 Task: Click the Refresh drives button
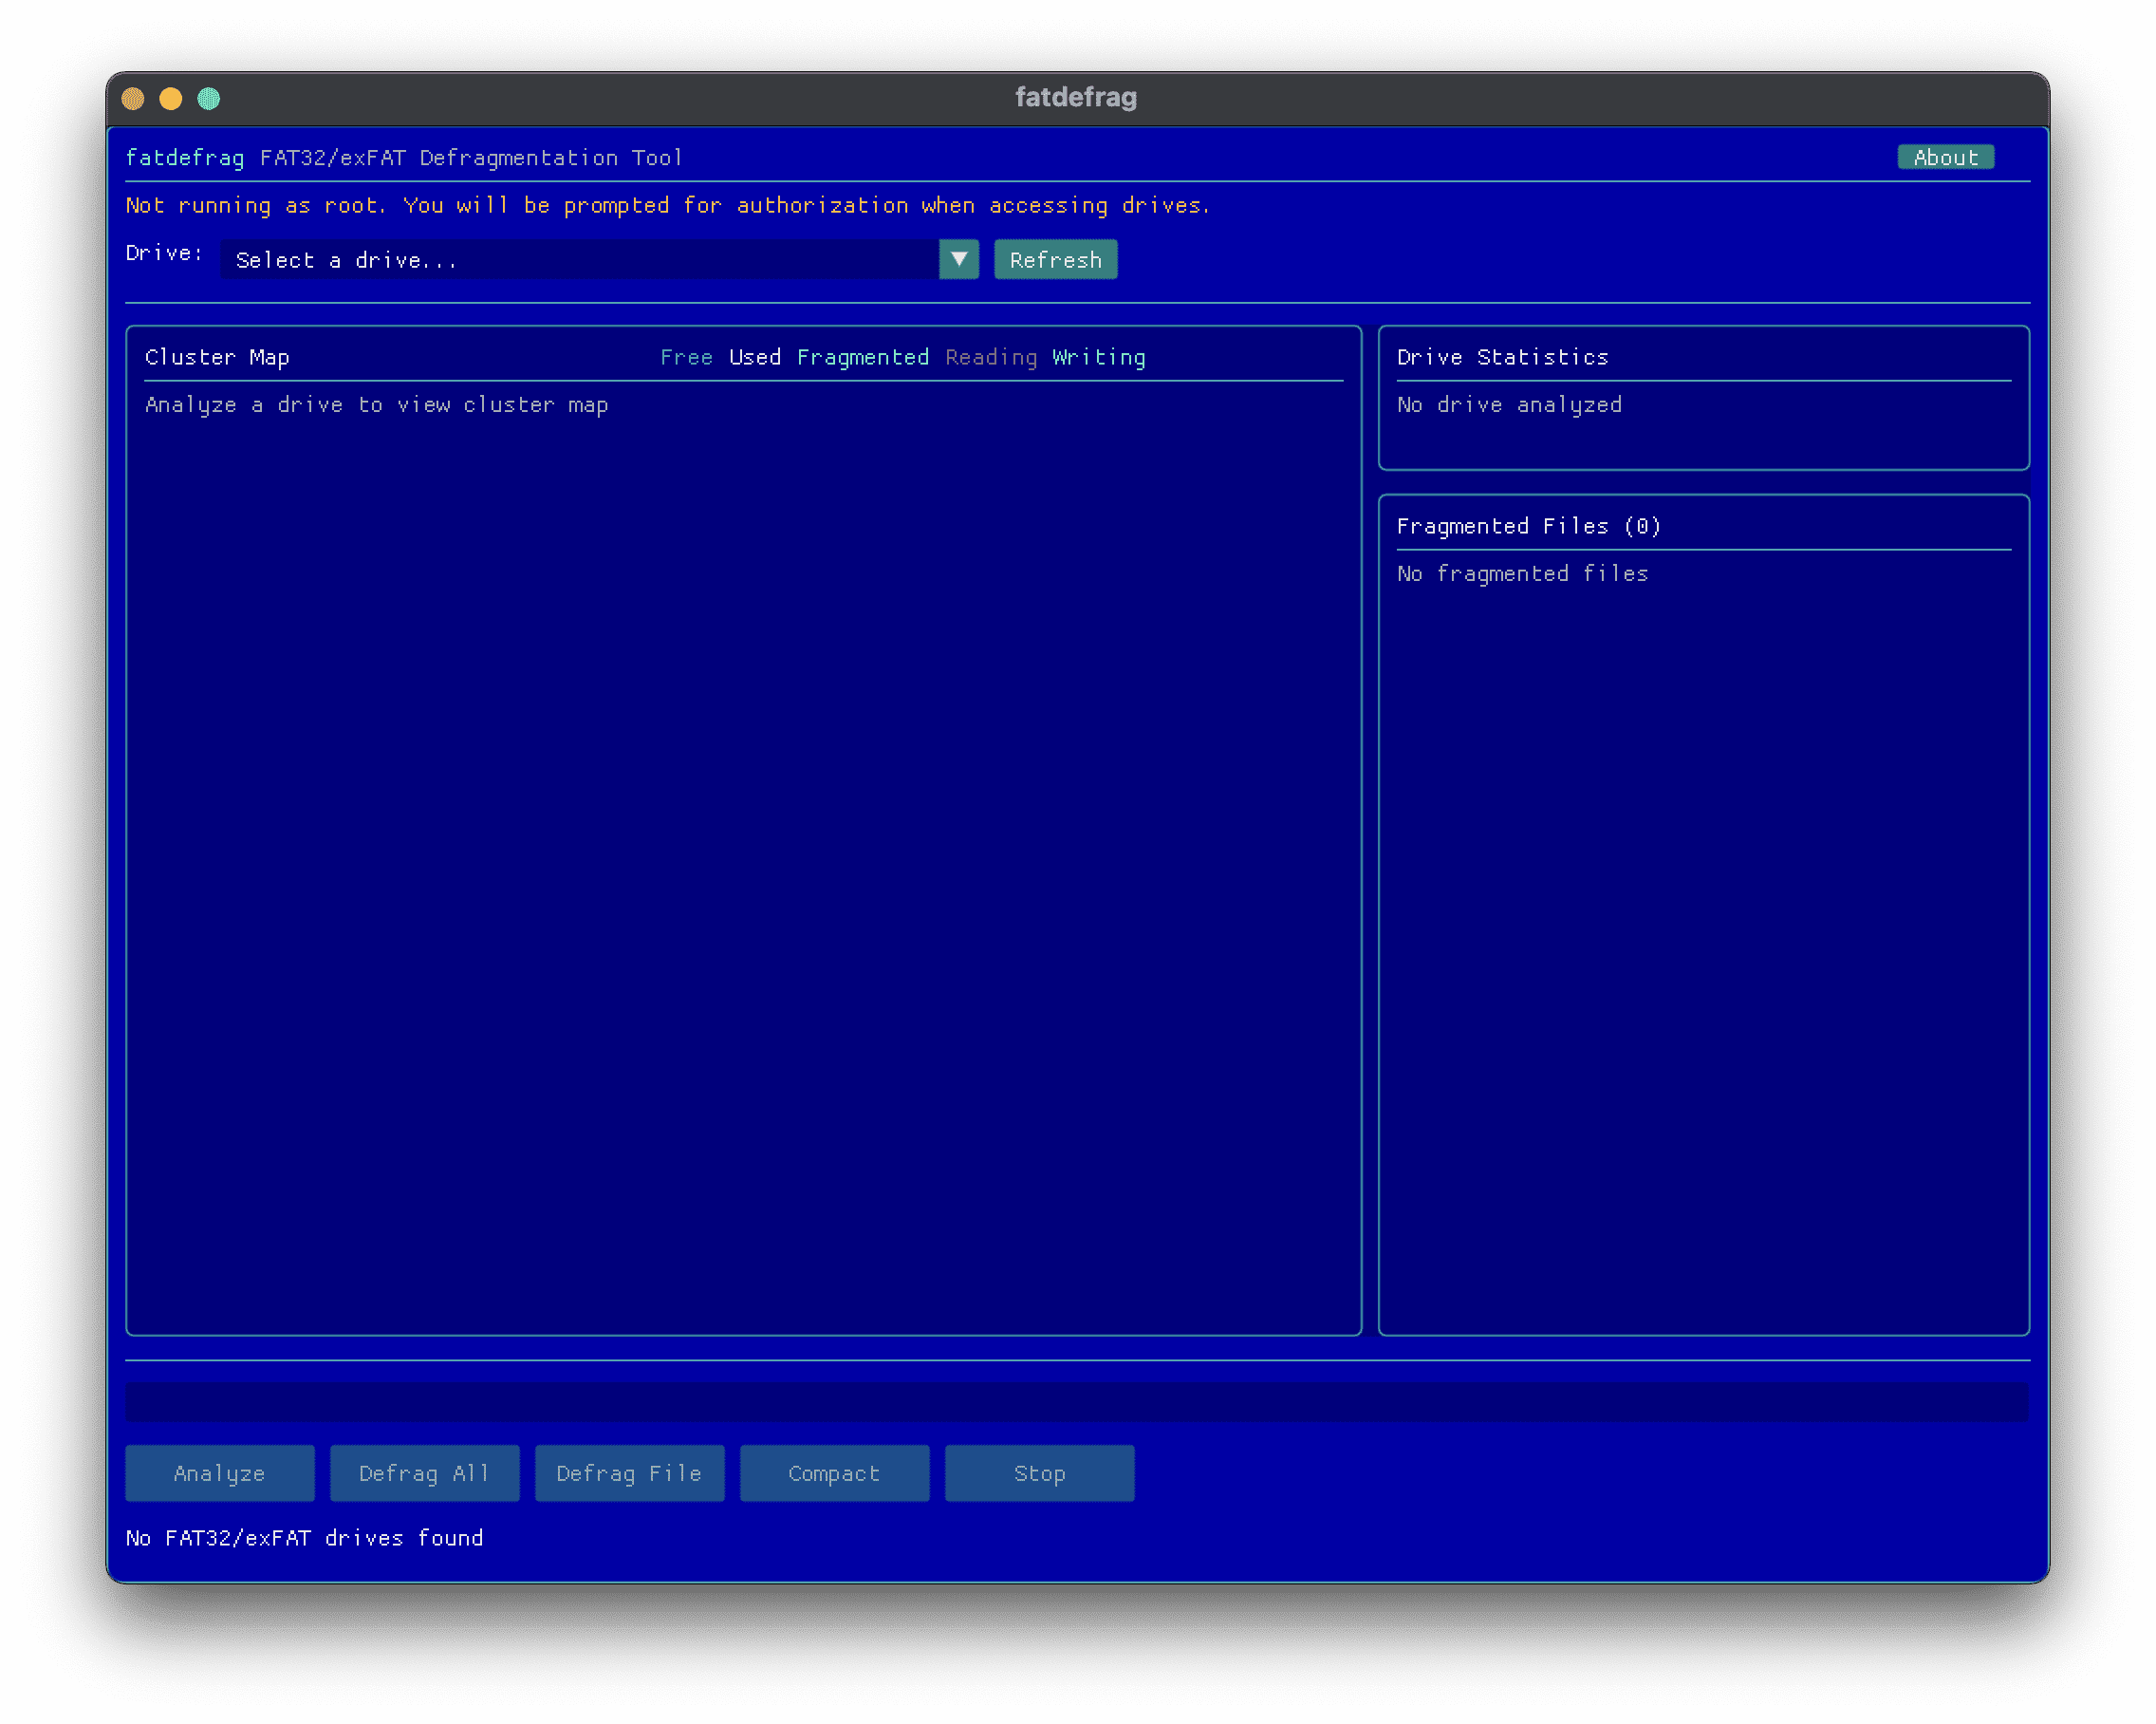pos(1055,260)
